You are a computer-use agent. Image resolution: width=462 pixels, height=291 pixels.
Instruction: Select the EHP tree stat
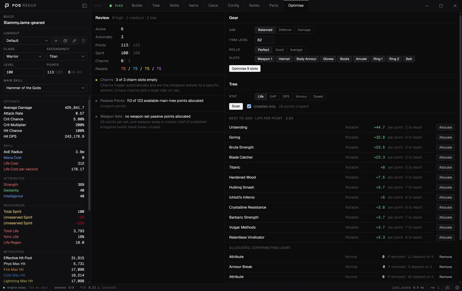click(x=273, y=96)
